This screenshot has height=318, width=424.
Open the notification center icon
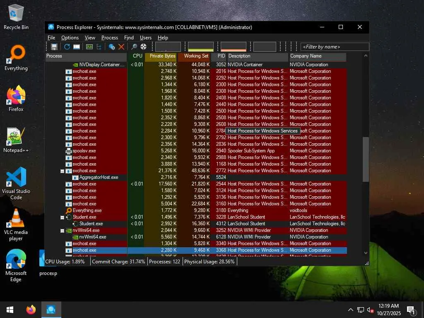(411, 310)
